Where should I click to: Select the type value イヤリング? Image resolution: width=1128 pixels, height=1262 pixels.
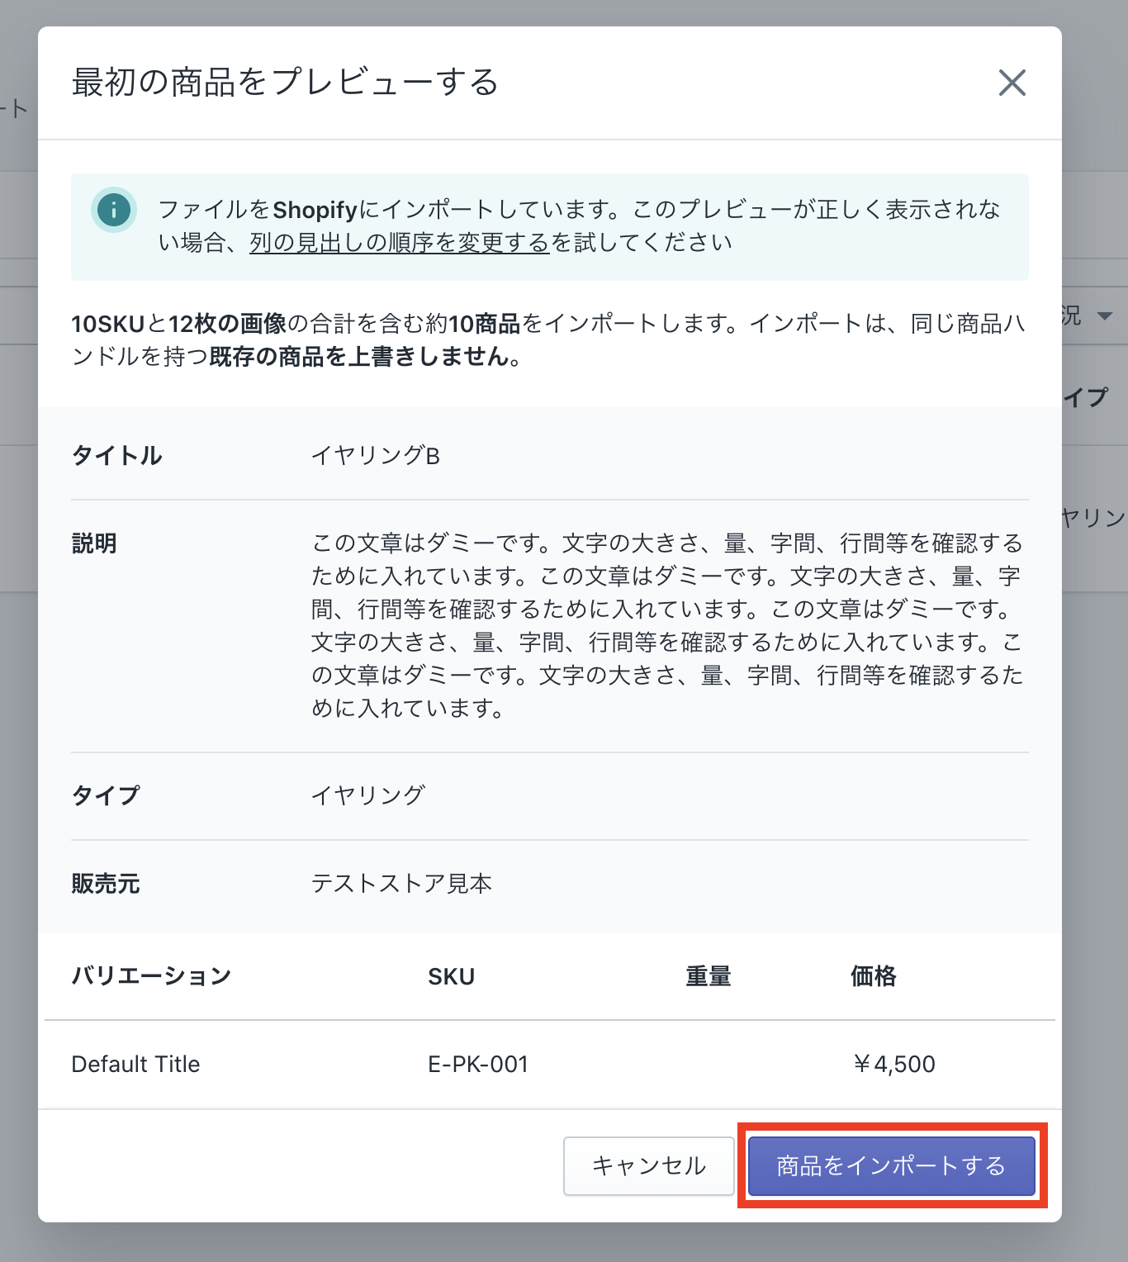[368, 795]
